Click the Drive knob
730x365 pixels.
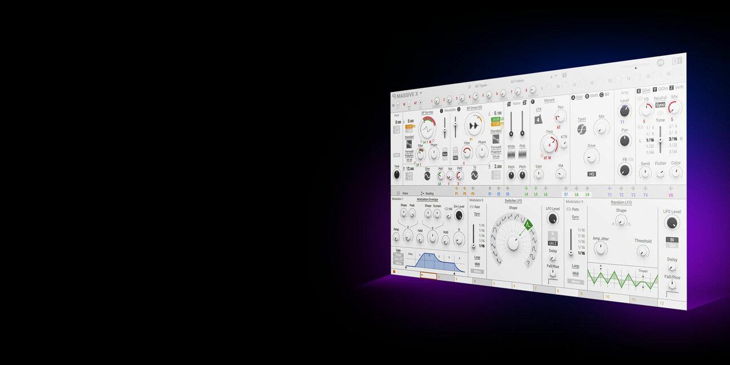591,156
